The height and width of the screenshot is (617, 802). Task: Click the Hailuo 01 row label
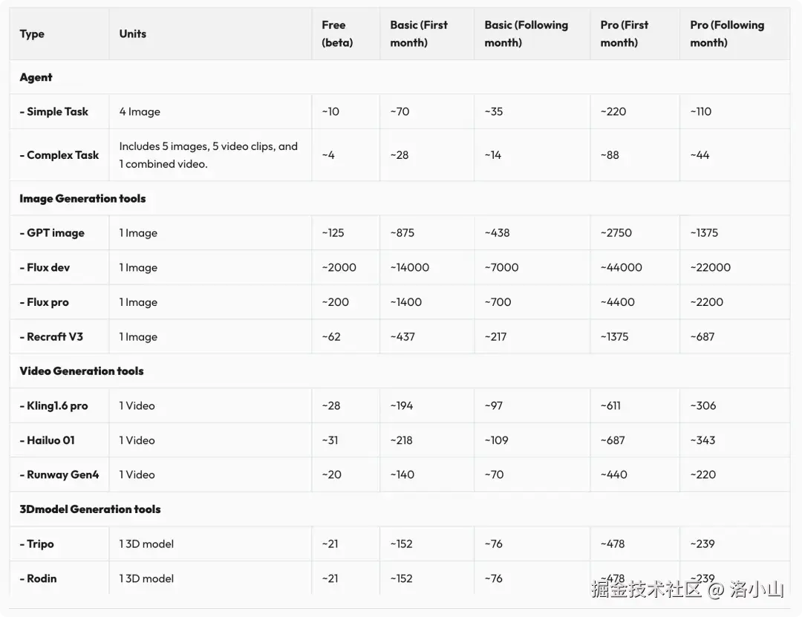(48, 440)
